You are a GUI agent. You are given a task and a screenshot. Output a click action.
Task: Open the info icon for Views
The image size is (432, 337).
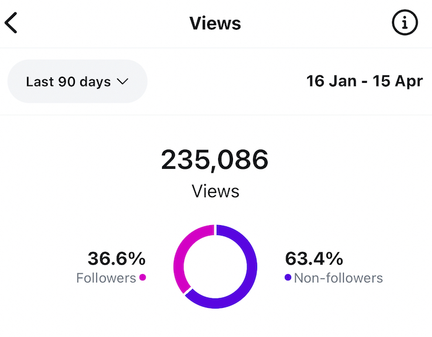(x=405, y=23)
